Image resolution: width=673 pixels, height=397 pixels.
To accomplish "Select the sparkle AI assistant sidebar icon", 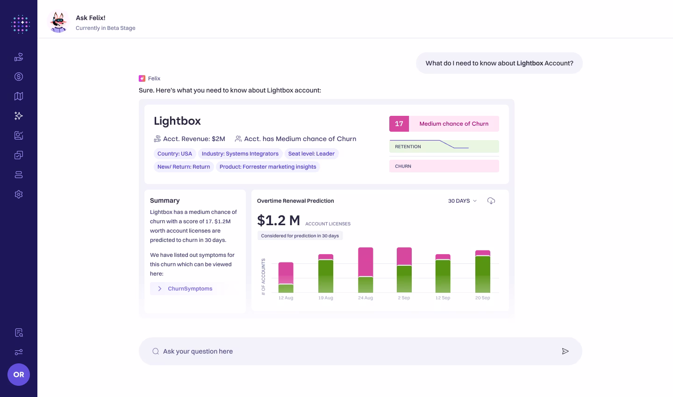I will 19,116.
